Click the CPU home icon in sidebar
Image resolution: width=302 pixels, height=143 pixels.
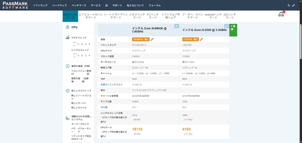pyautogui.click(x=68, y=27)
